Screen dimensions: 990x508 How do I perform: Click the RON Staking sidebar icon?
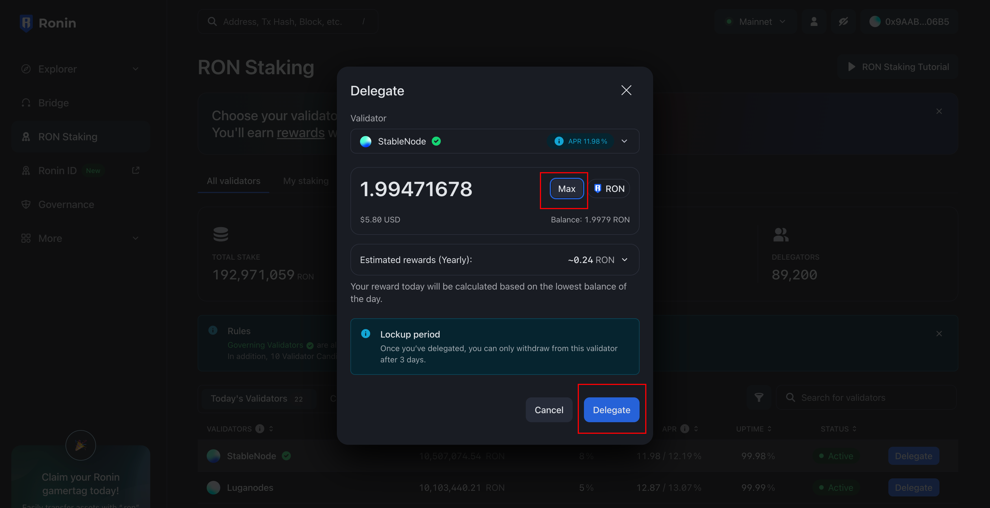pos(26,137)
